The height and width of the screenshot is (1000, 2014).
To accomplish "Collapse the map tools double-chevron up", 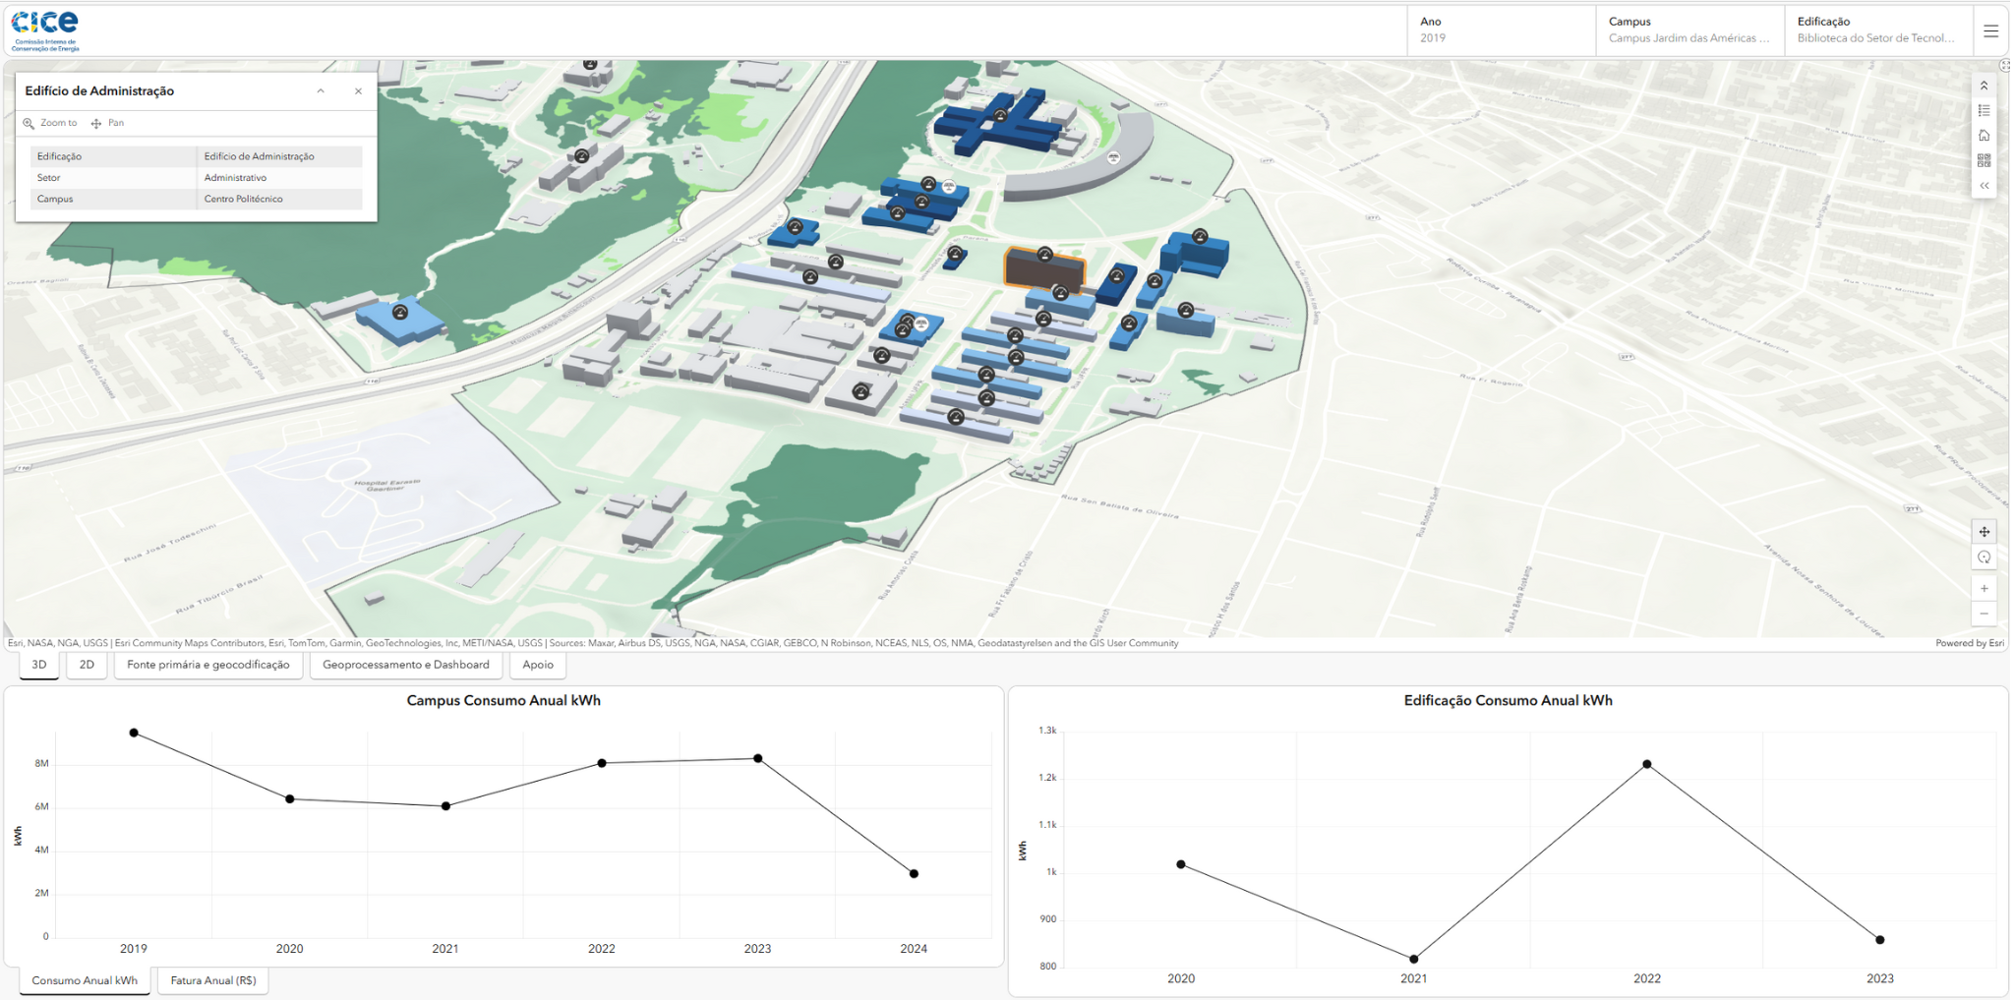I will (1984, 87).
